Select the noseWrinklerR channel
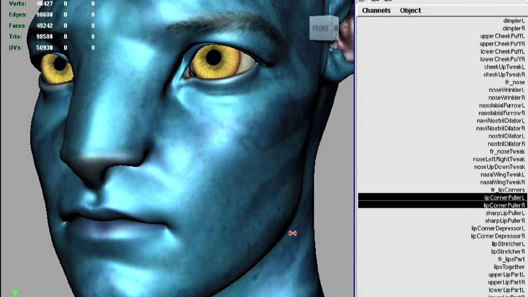Image resolution: width=528 pixels, height=297 pixels. pos(507,98)
